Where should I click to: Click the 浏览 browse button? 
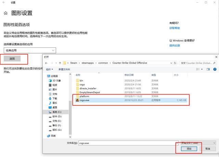(x=12, y=59)
